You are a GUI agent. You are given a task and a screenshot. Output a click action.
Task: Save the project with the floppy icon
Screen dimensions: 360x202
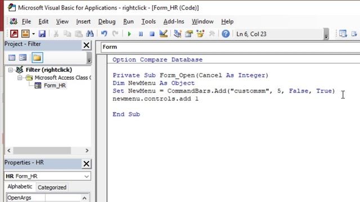42,34
